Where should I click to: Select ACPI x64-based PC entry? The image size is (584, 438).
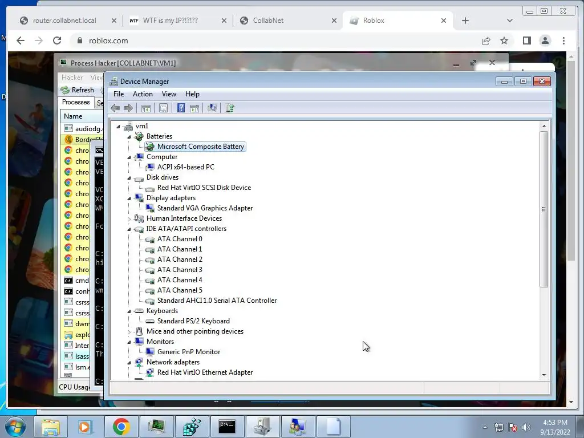185,167
